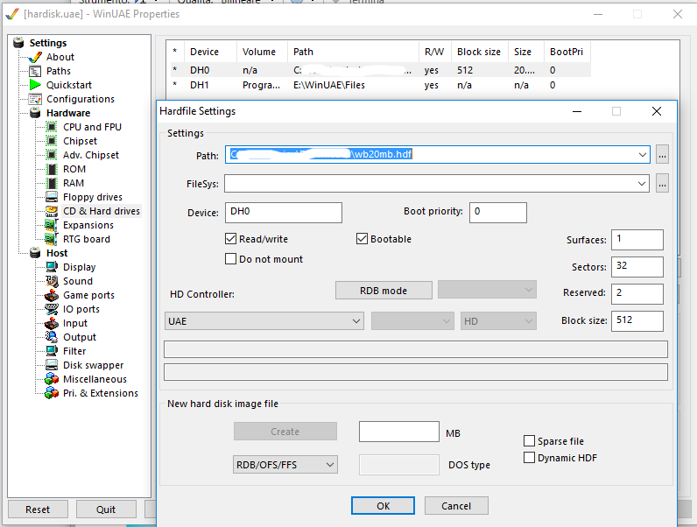Click the Boot priority input field
The height and width of the screenshot is (527, 697).
(x=498, y=213)
